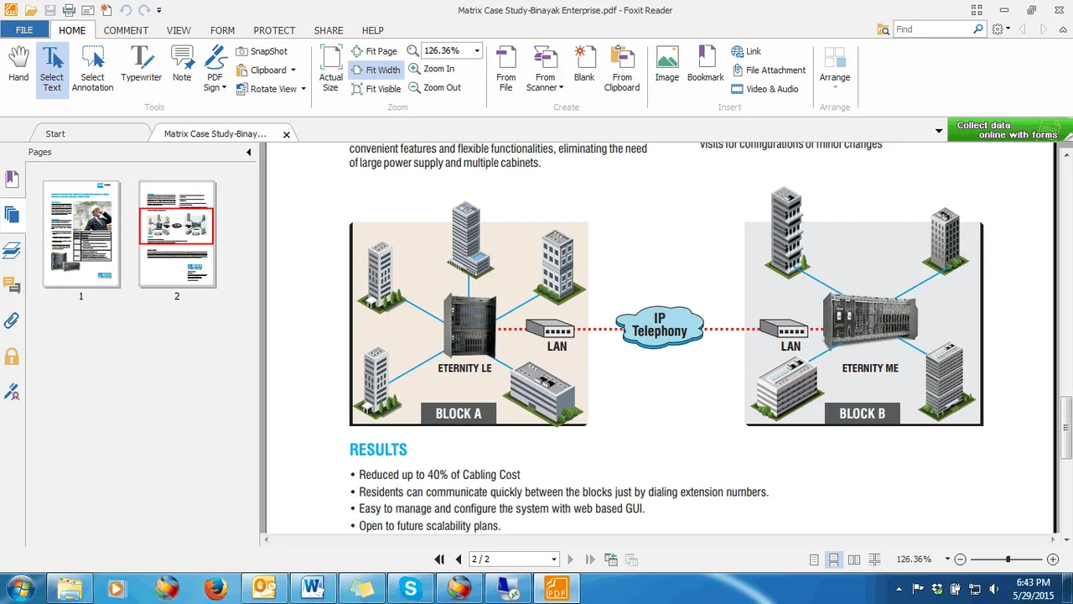Open the zoom percentage dropdown in ribbon
This screenshot has width=1073, height=604.
pos(477,51)
